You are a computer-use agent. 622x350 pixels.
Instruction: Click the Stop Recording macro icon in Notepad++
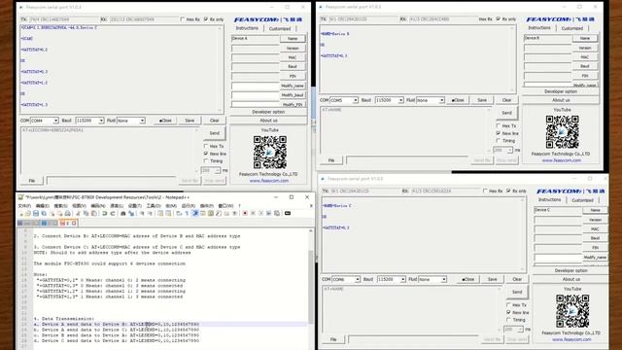tap(253, 214)
